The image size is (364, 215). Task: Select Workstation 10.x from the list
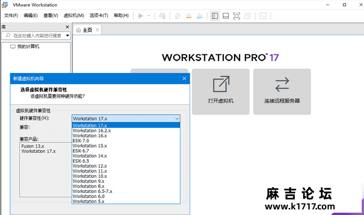point(126,176)
